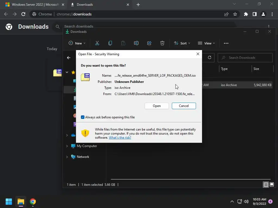Open the notification count badge

[270, 201]
